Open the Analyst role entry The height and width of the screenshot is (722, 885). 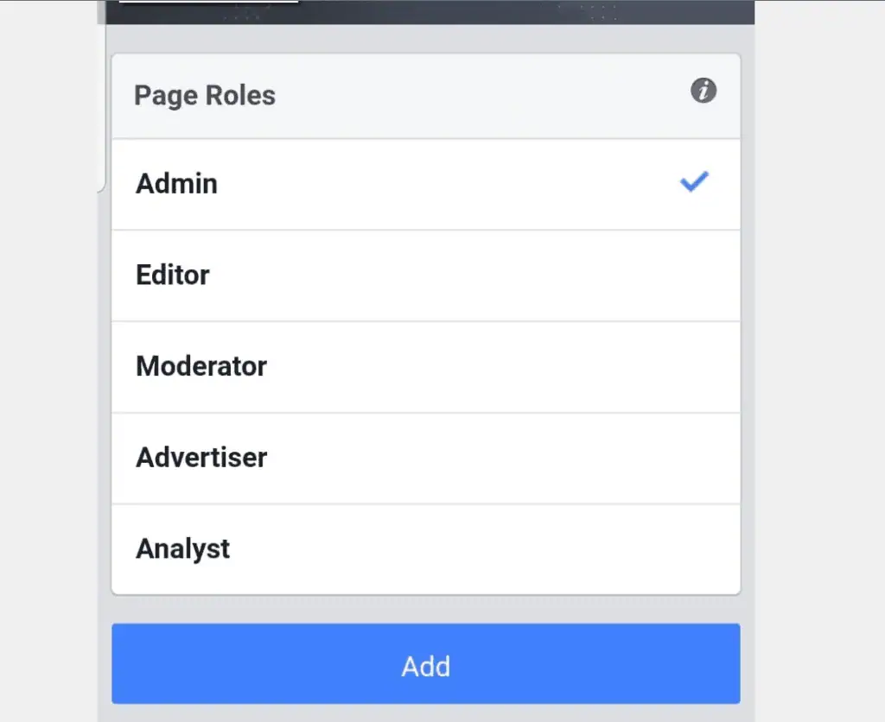pyautogui.click(x=182, y=548)
